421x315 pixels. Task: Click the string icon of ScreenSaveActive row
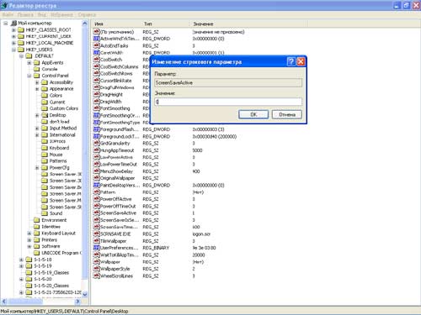coord(97,213)
